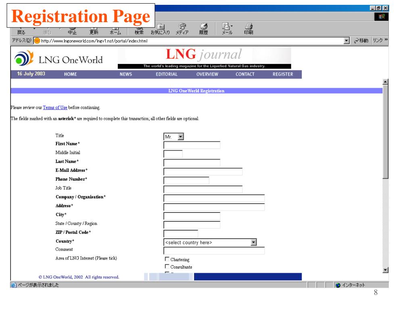Open the Terms of Use link
413x309 pixels.
click(x=55, y=107)
